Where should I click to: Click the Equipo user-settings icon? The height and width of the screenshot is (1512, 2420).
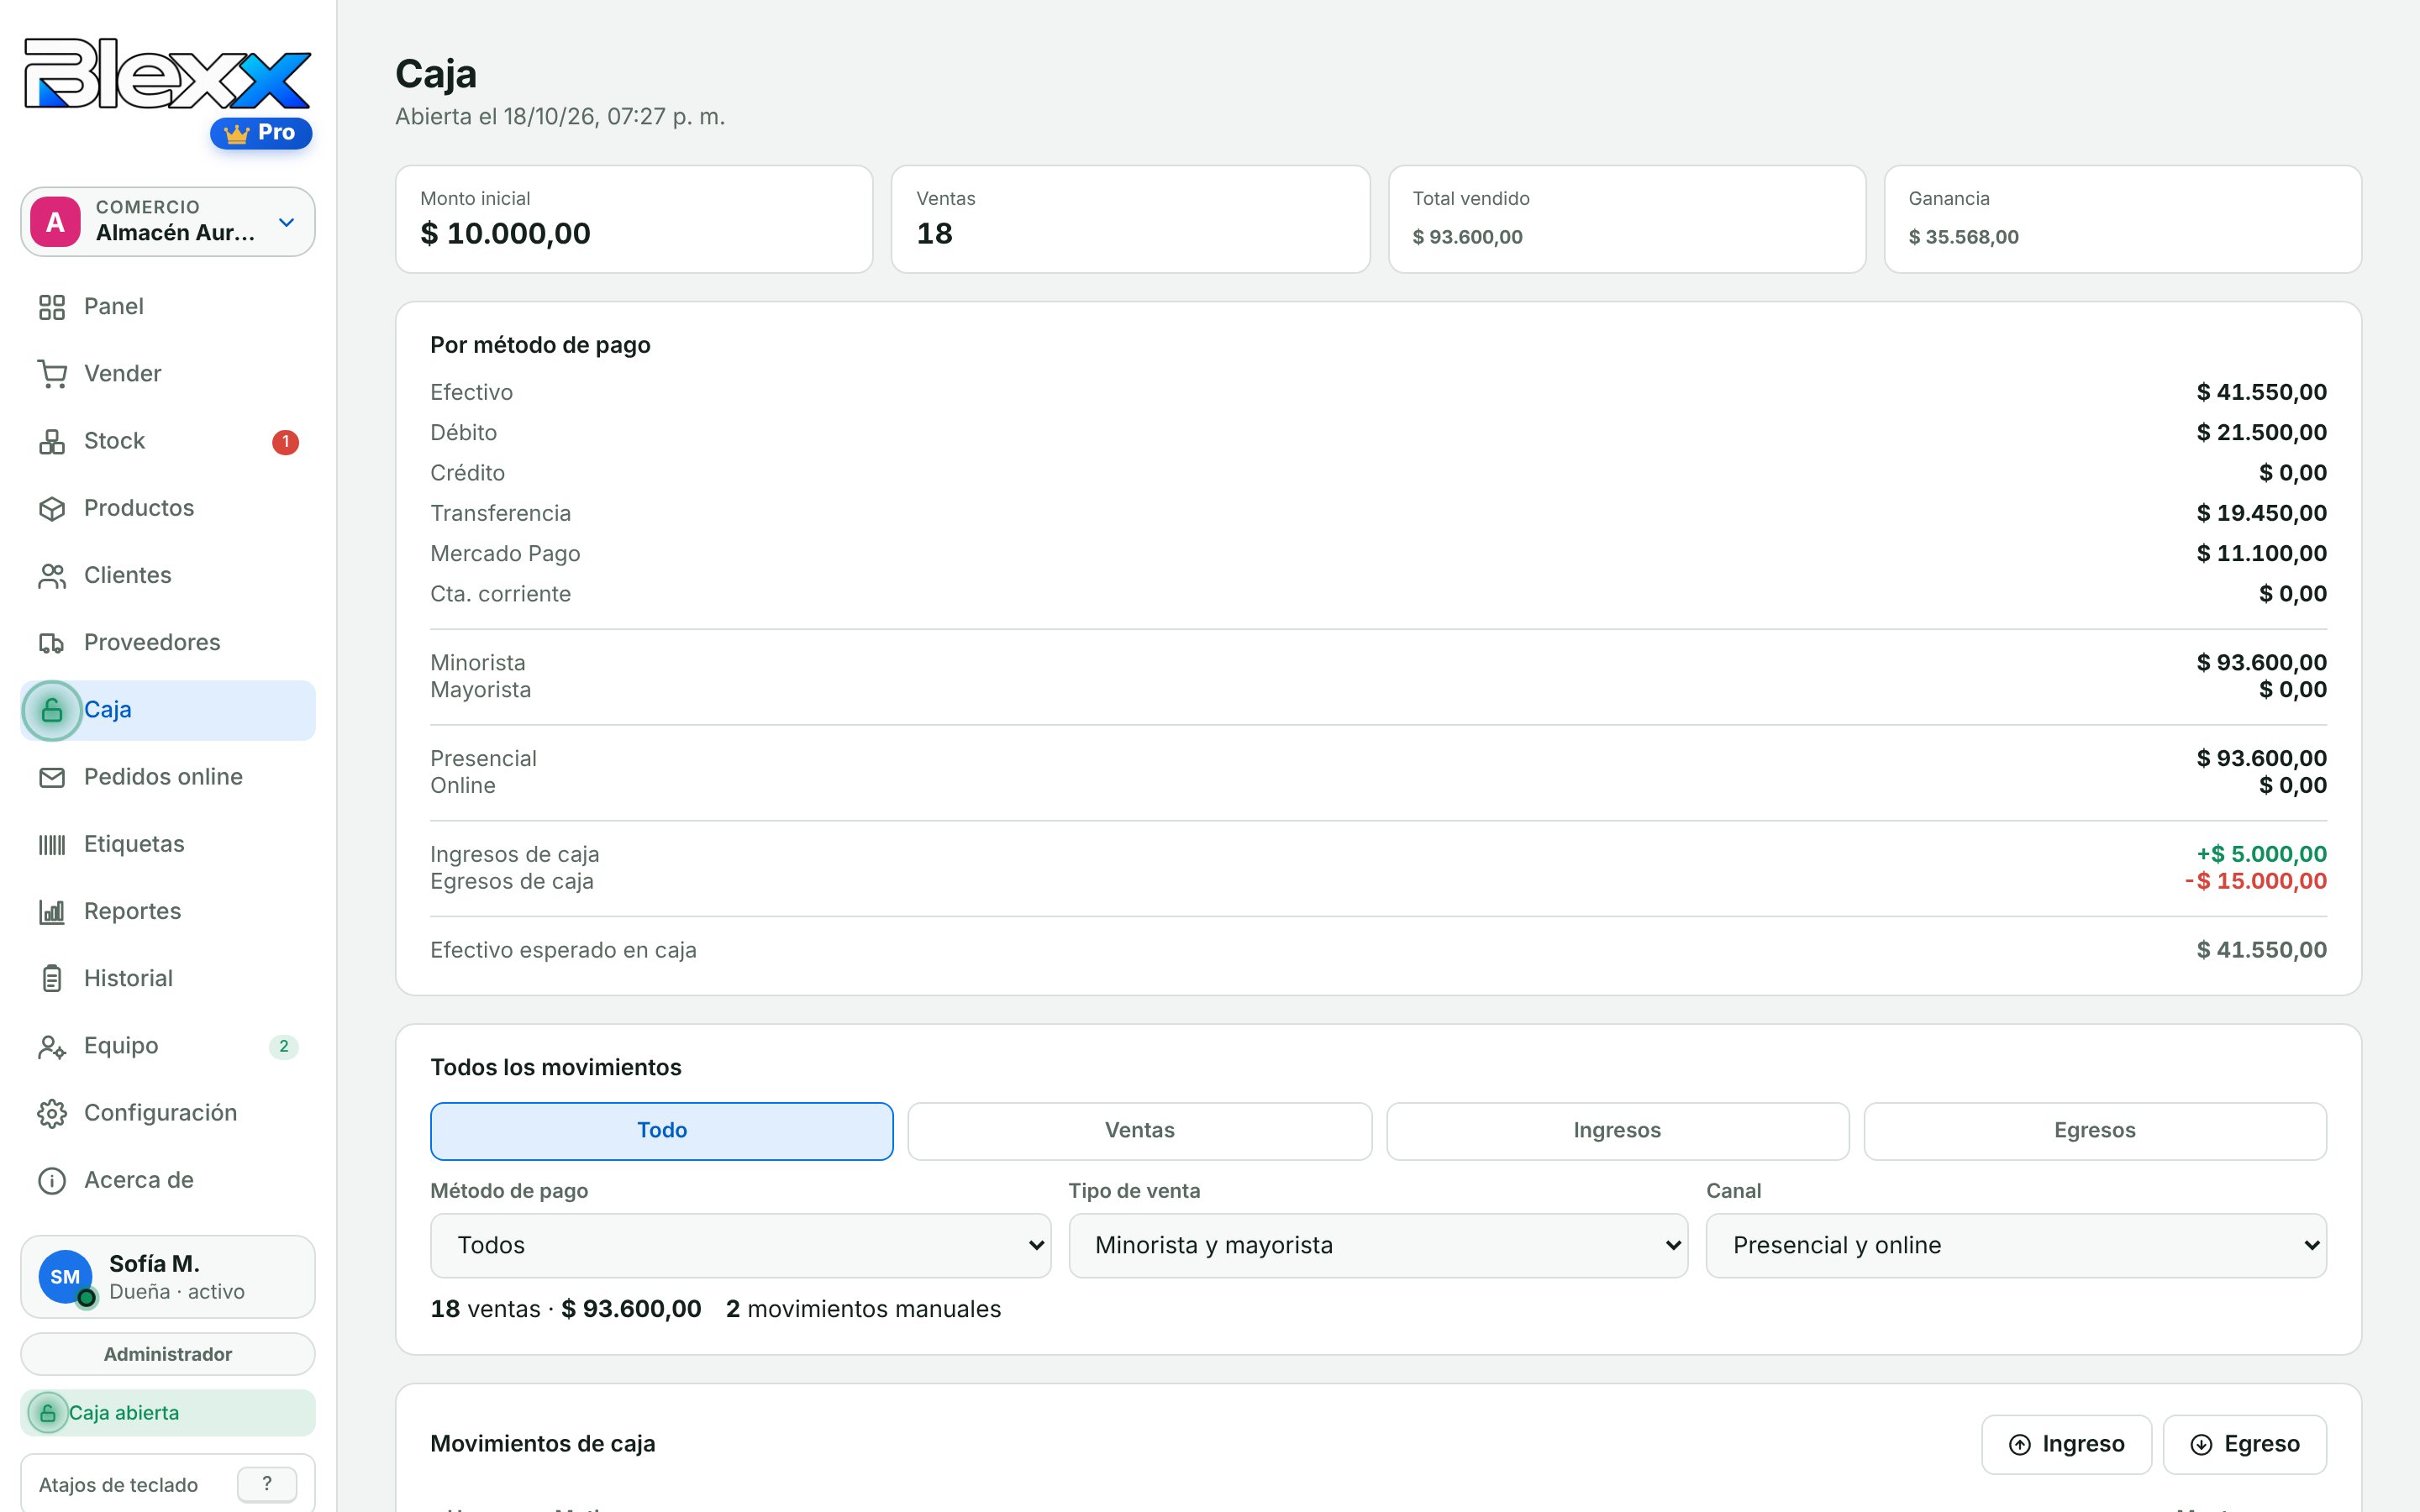pyautogui.click(x=52, y=1046)
